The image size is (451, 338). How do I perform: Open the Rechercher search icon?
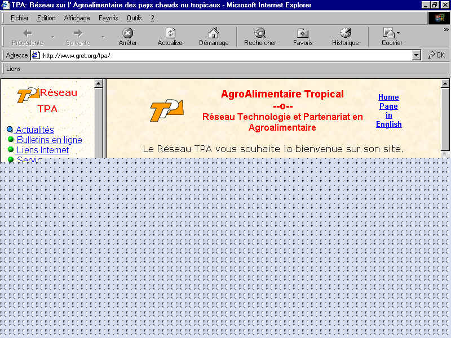pyautogui.click(x=260, y=33)
